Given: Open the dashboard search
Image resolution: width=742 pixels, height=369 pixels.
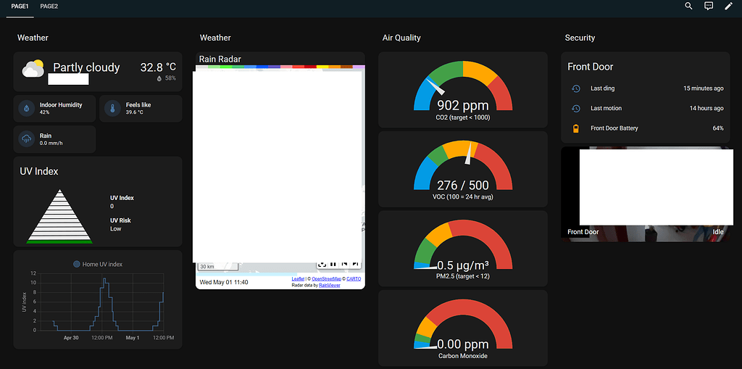Looking at the screenshot, I should [688, 6].
